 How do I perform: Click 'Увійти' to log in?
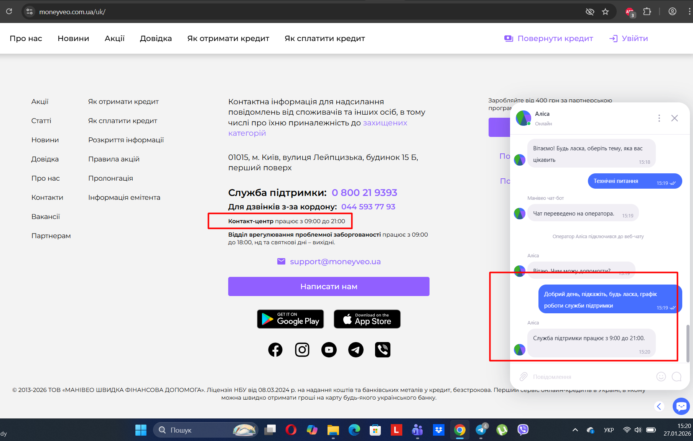coord(629,38)
